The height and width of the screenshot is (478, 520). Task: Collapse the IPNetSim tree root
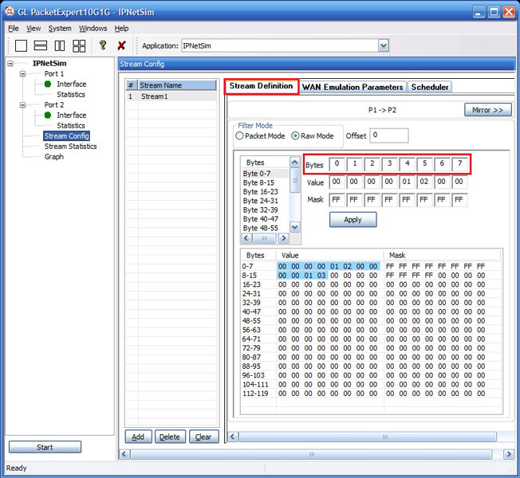[10, 63]
